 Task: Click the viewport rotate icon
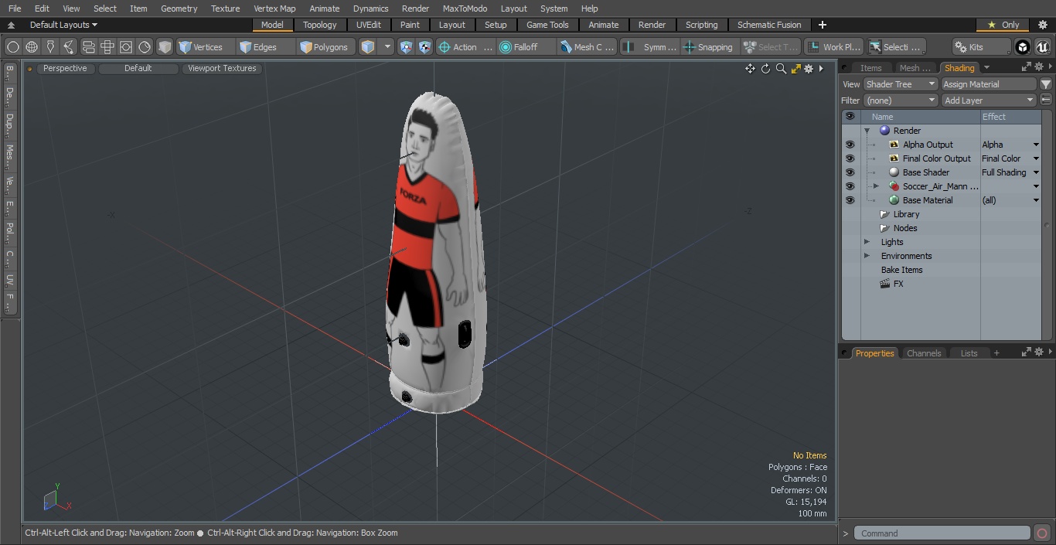point(765,69)
